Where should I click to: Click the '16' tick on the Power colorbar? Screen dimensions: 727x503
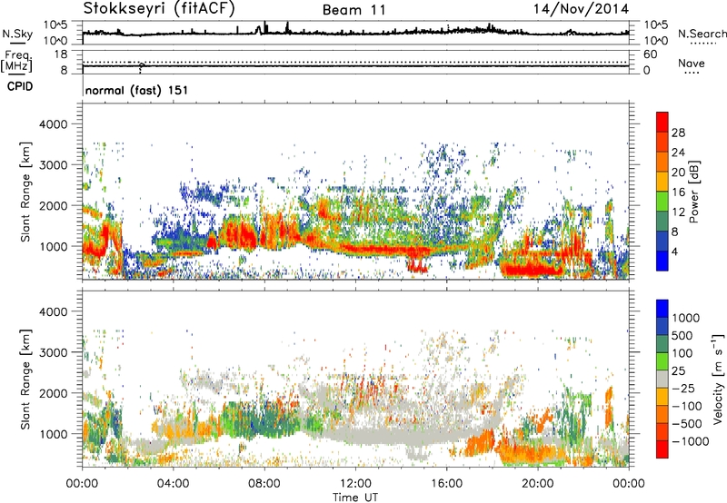coord(678,192)
